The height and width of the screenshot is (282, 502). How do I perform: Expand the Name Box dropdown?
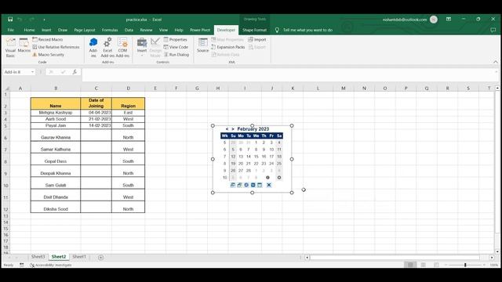click(x=32, y=72)
